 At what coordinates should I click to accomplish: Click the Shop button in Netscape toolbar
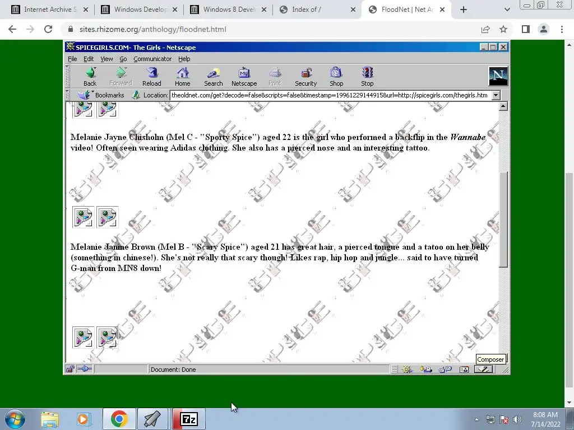click(x=336, y=76)
